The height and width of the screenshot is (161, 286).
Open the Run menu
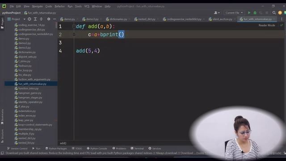[70, 6]
